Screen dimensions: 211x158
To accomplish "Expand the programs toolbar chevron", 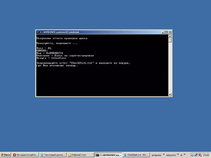I will click(x=164, y=154).
